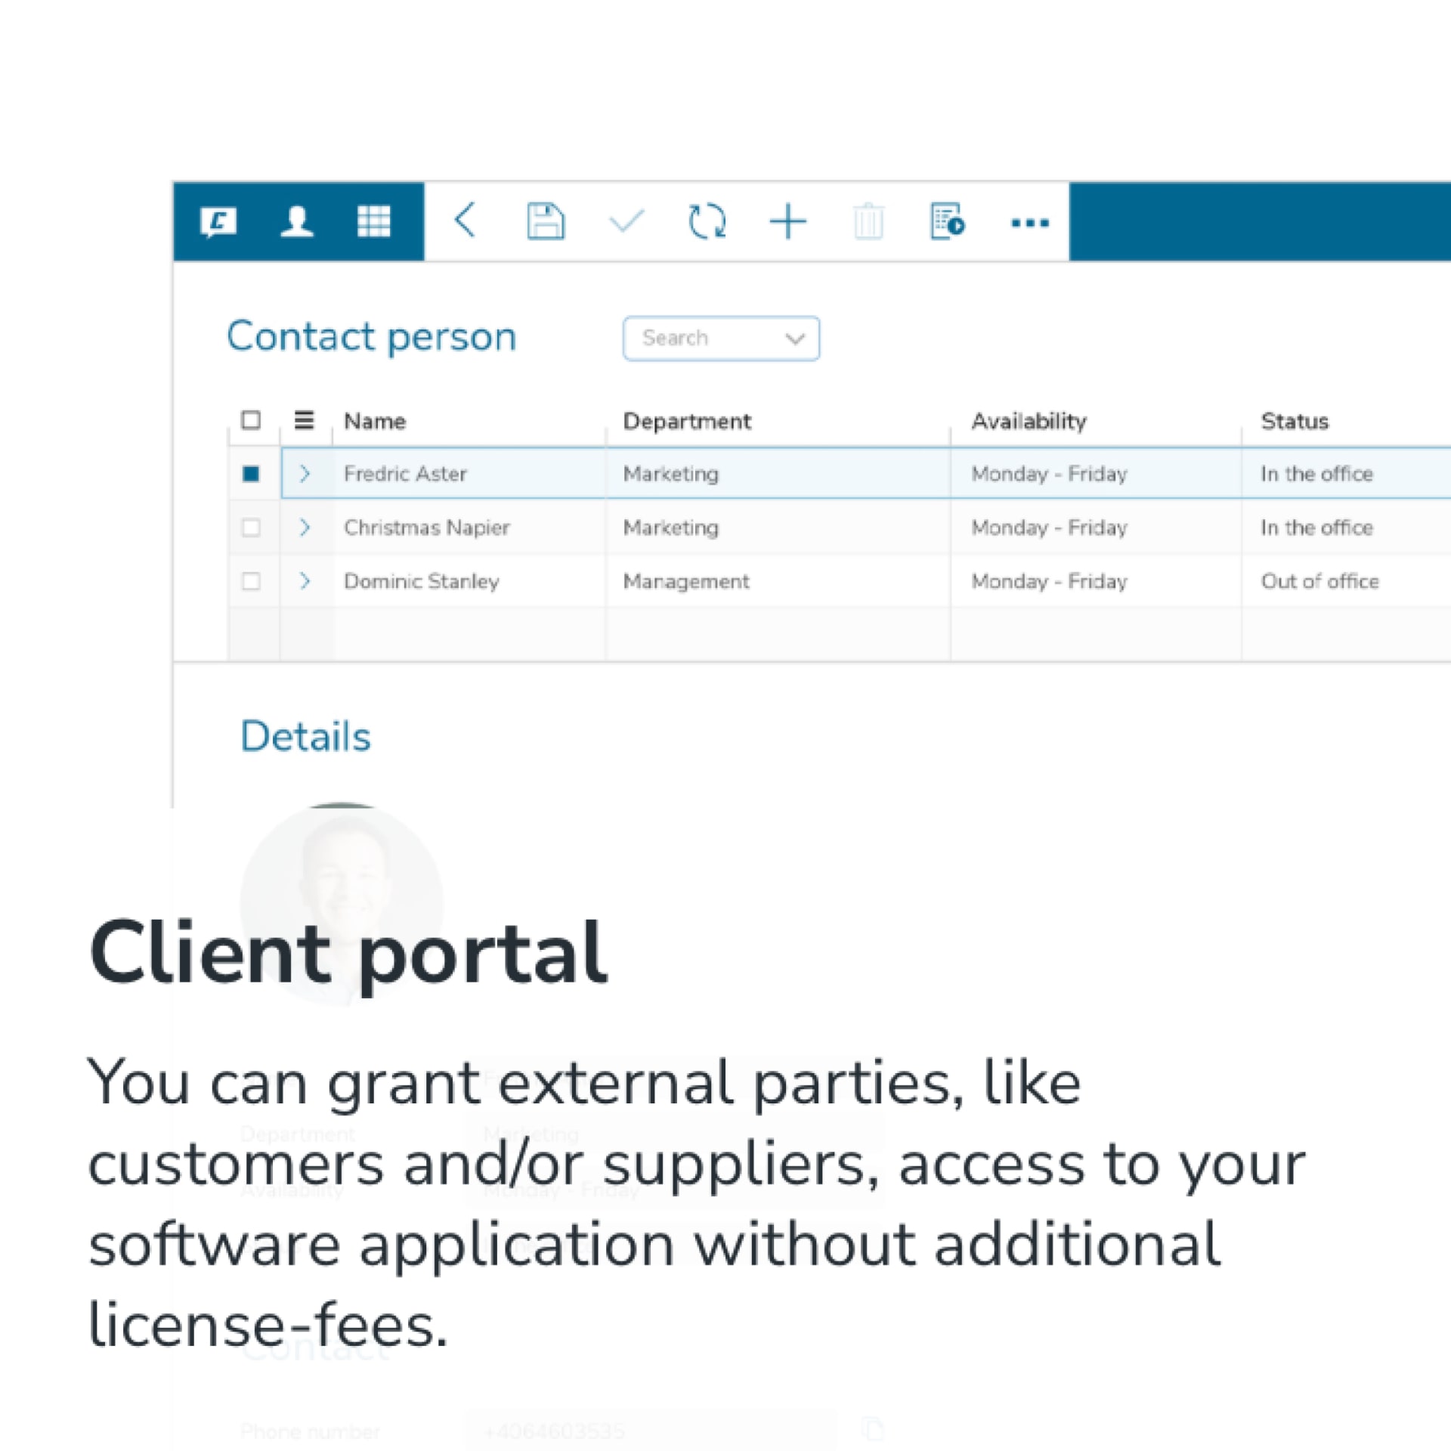The height and width of the screenshot is (1451, 1451).
Task: Click 'Management' department cell
Action: tap(686, 581)
